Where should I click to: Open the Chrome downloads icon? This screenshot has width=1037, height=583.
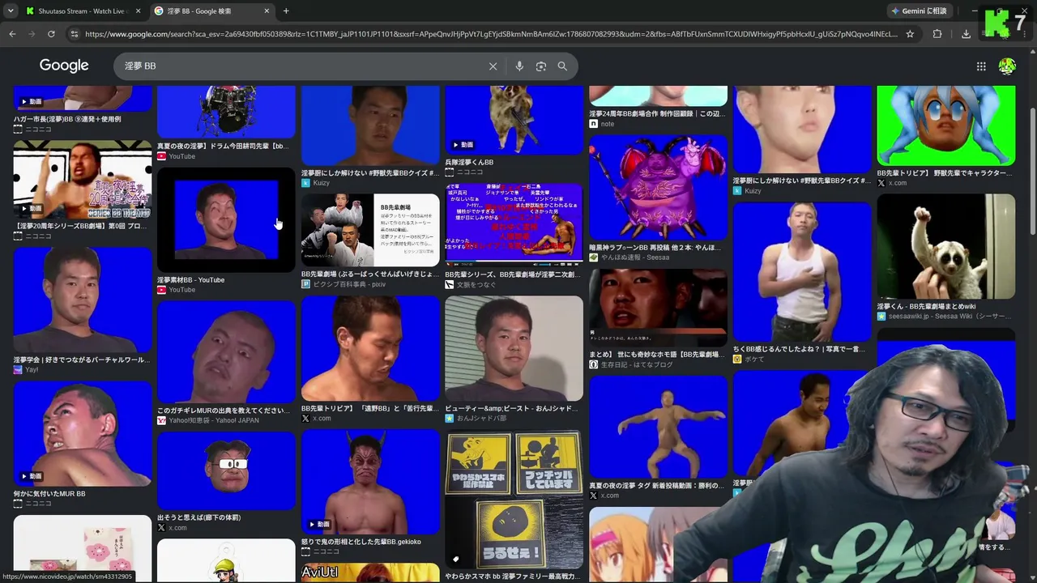click(x=966, y=34)
